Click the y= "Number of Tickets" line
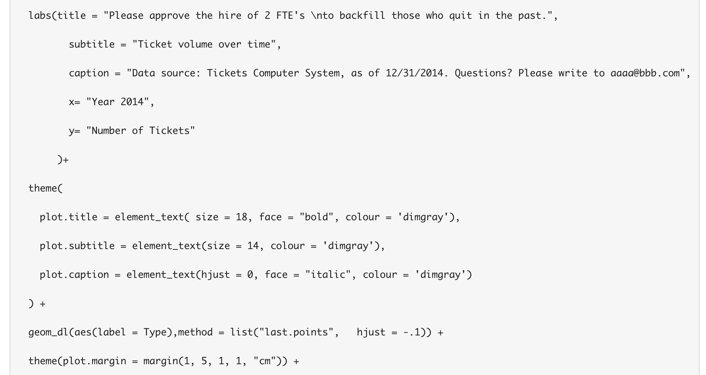 [132, 131]
